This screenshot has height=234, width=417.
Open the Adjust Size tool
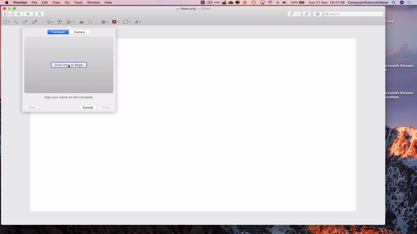coord(90,22)
